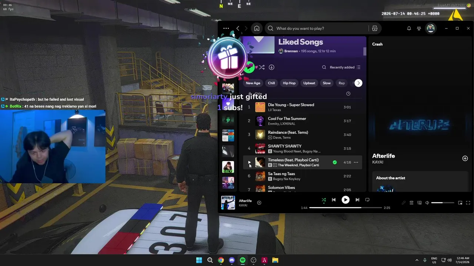Open more options for Timeless track
The image size is (474, 266).
click(x=356, y=162)
